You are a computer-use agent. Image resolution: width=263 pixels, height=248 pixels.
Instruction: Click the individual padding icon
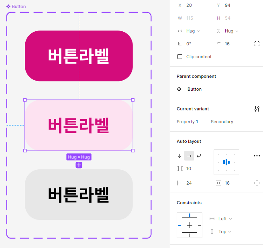coord(257,183)
